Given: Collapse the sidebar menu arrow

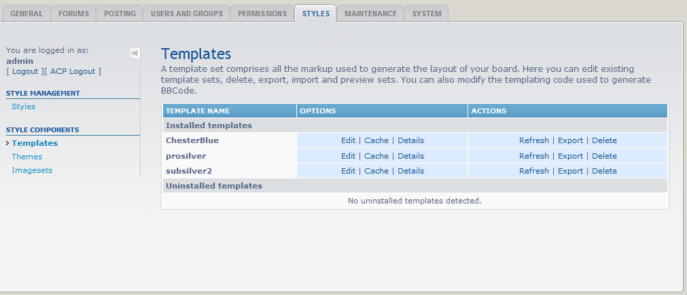Looking at the screenshot, I should pyautogui.click(x=135, y=53).
